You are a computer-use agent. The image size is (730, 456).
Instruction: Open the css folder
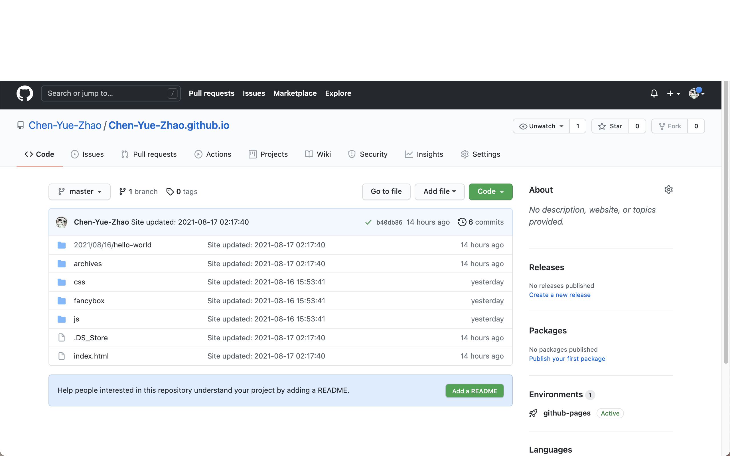tap(79, 282)
